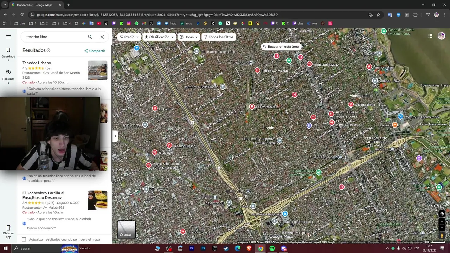Click Club Social y Deportivo Estrella Federal
Screen dimensions: 450x253
[x=279, y=141]
